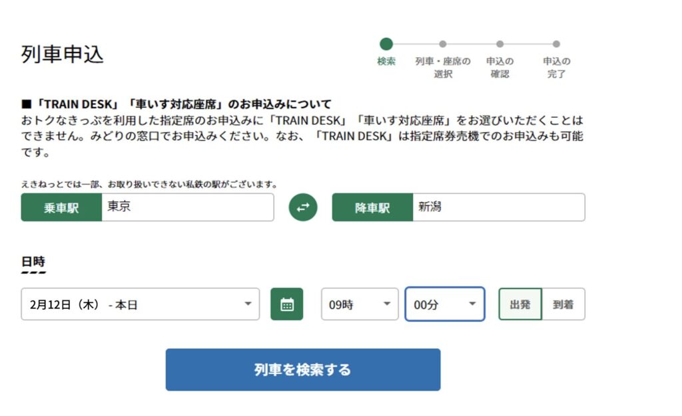Viewport: 682px width, 416px height.
Task: Click the 列車申込 page heading
Action: coord(63,54)
